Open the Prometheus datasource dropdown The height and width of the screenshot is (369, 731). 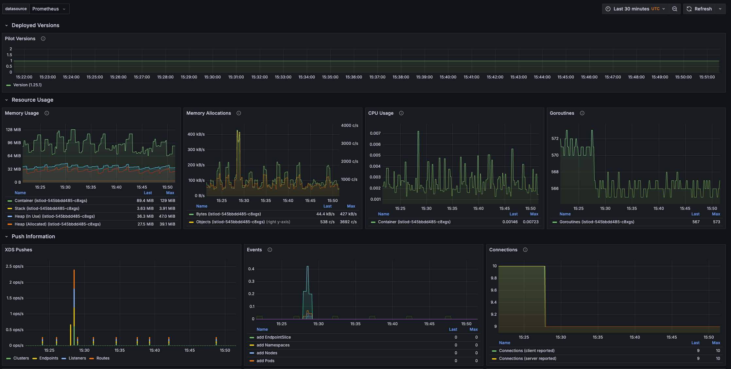click(x=49, y=9)
